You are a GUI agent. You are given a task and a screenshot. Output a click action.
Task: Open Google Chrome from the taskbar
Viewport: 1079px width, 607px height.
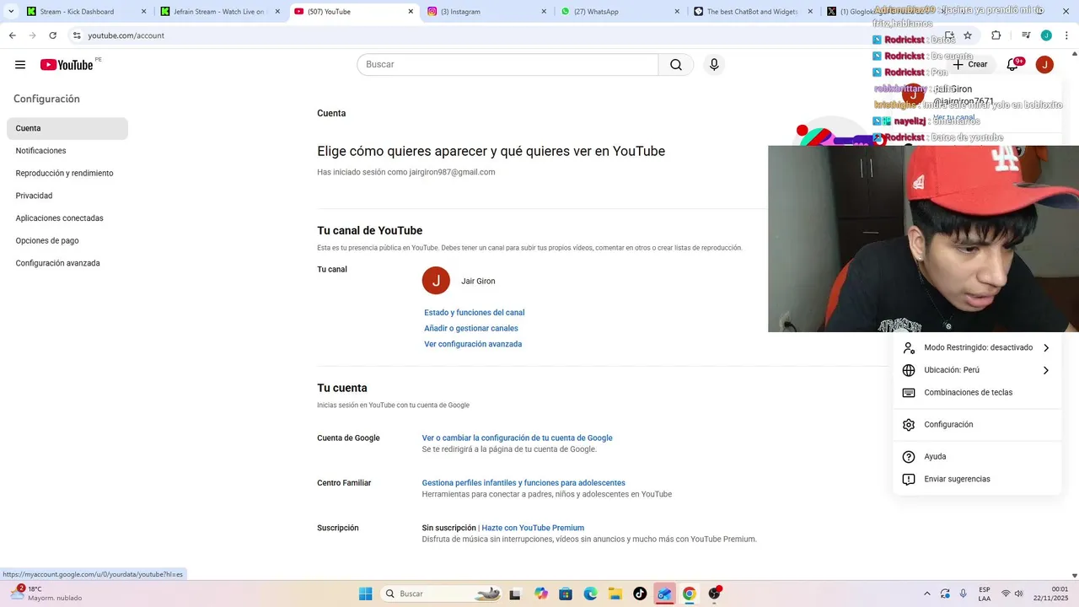click(x=690, y=594)
